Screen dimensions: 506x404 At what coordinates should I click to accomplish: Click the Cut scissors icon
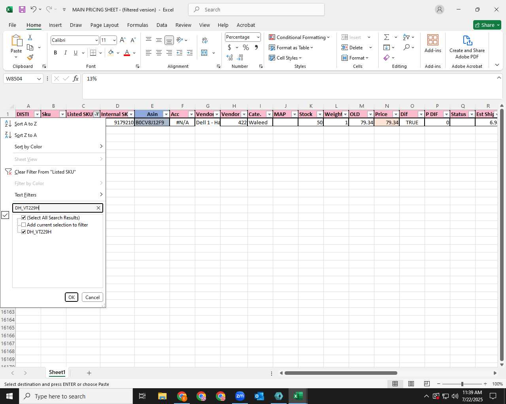(x=30, y=37)
